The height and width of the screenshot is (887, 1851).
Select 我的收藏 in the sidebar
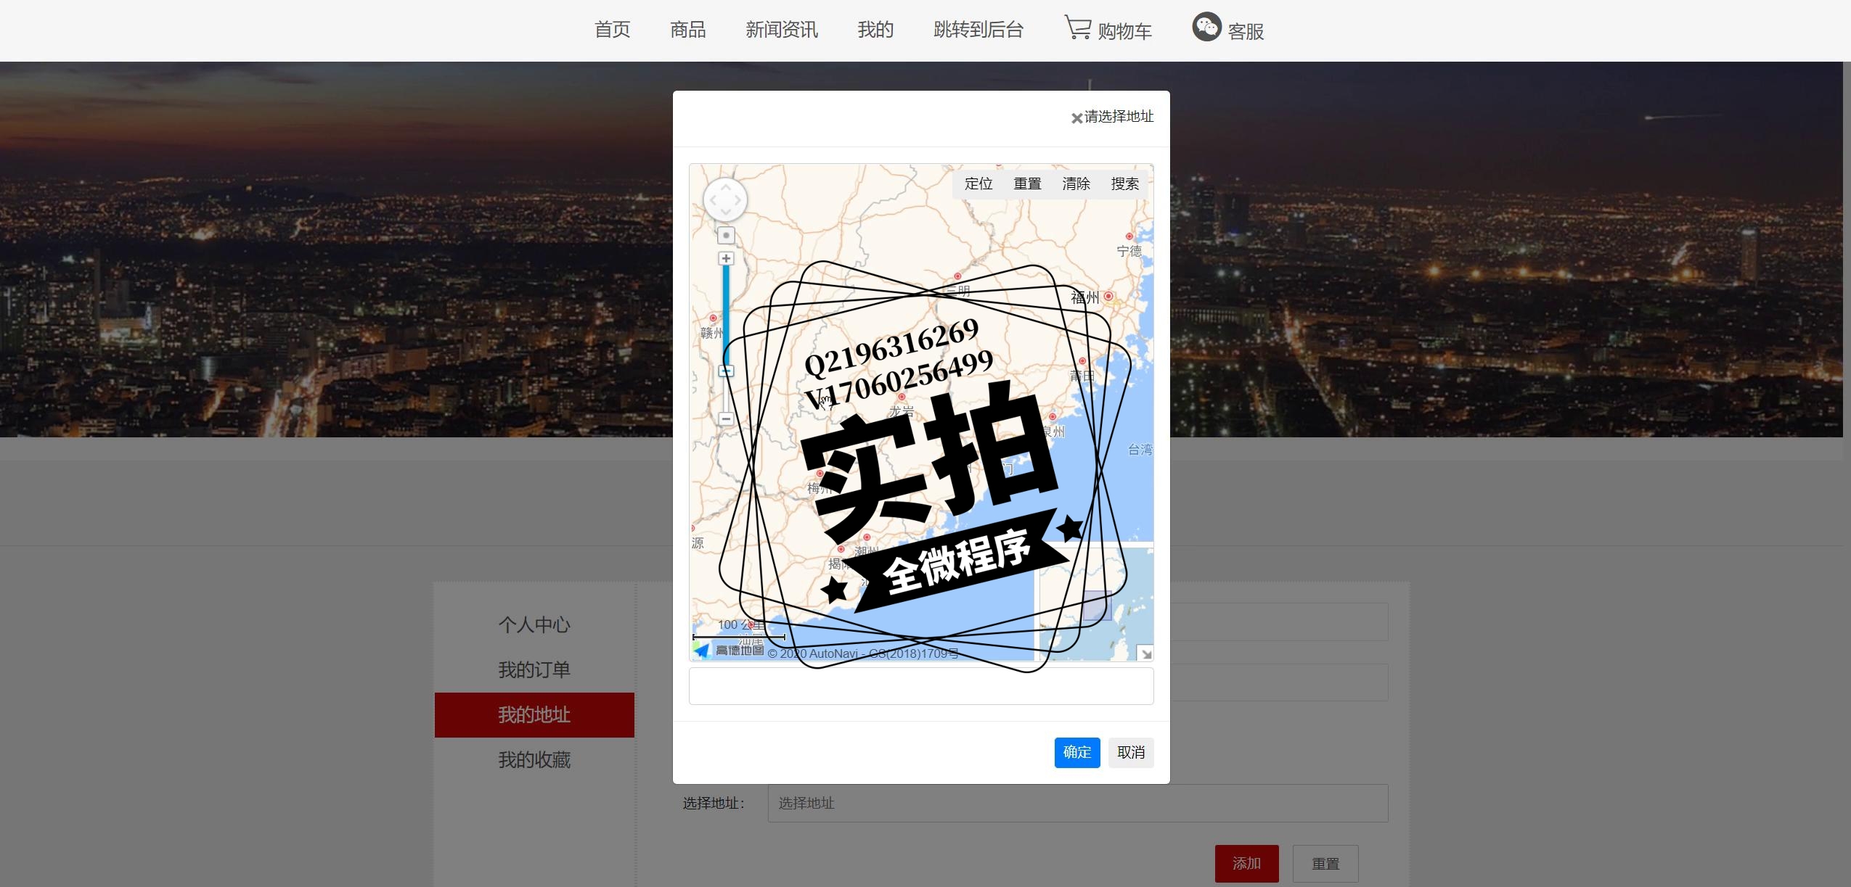pos(534,760)
